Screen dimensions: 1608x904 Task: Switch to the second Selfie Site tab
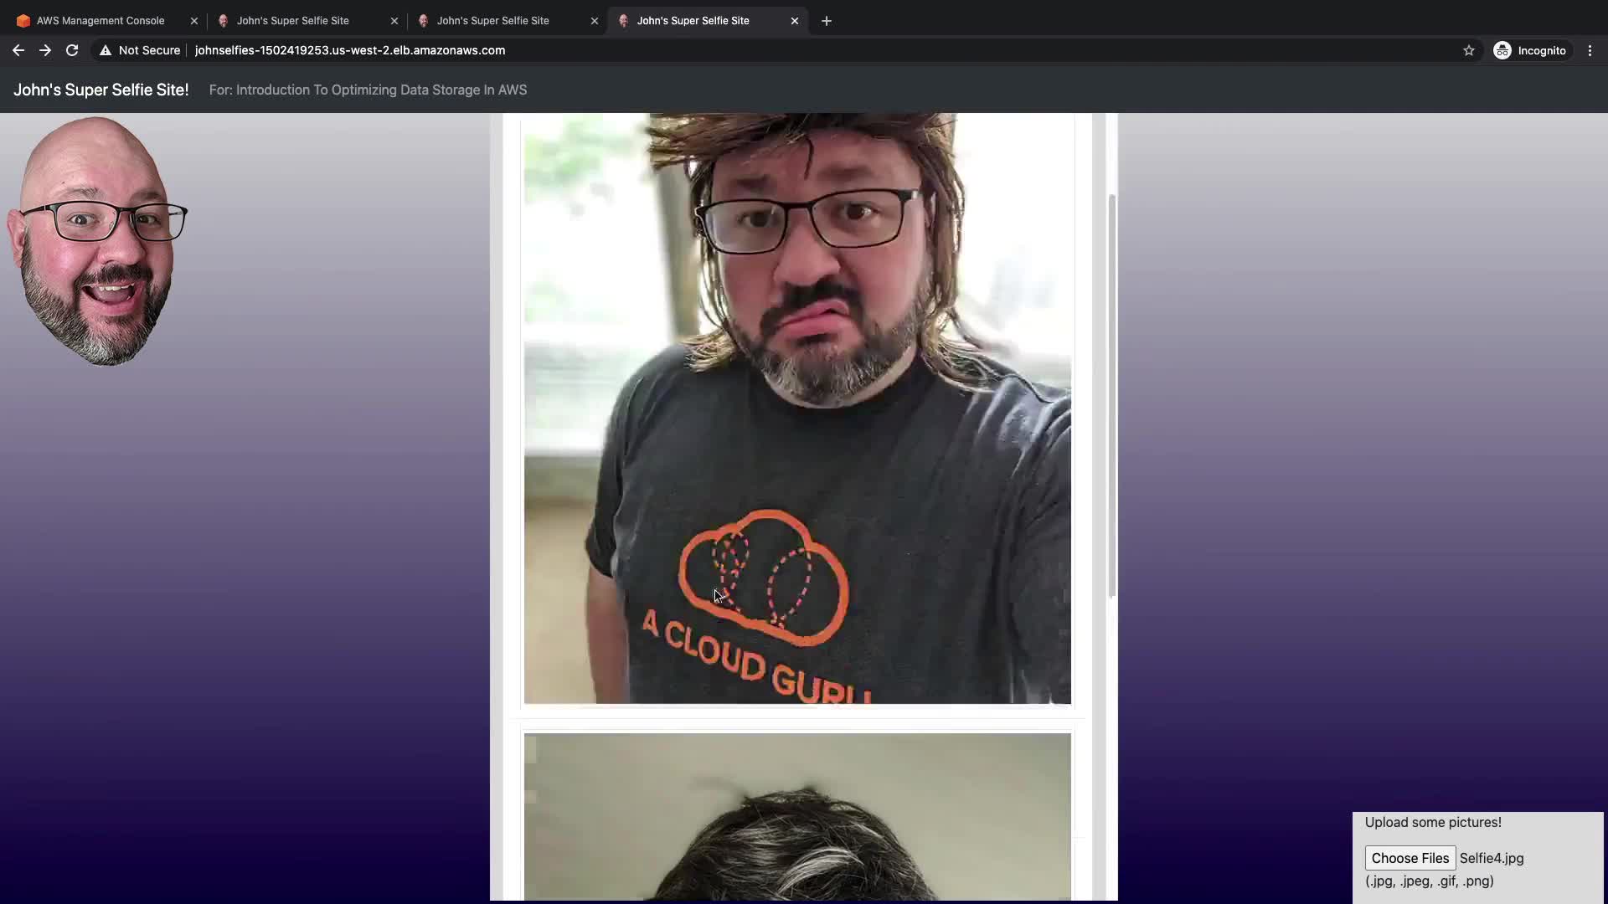292,21
